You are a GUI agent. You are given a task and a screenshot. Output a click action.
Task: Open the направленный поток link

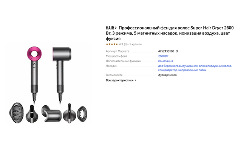click(x=192, y=70)
